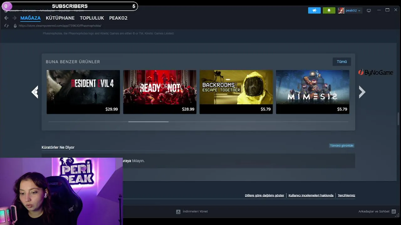The height and width of the screenshot is (225, 401).
Task: Click the carousel scroll indicator bar
Action: point(148,122)
